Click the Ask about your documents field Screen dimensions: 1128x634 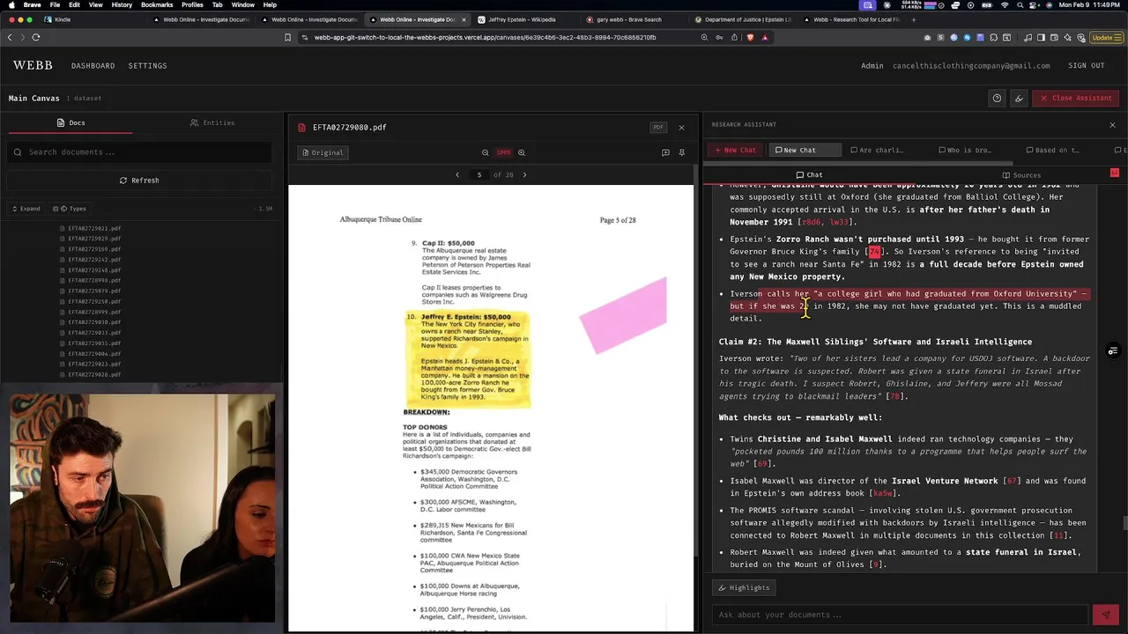pyautogui.click(x=901, y=615)
